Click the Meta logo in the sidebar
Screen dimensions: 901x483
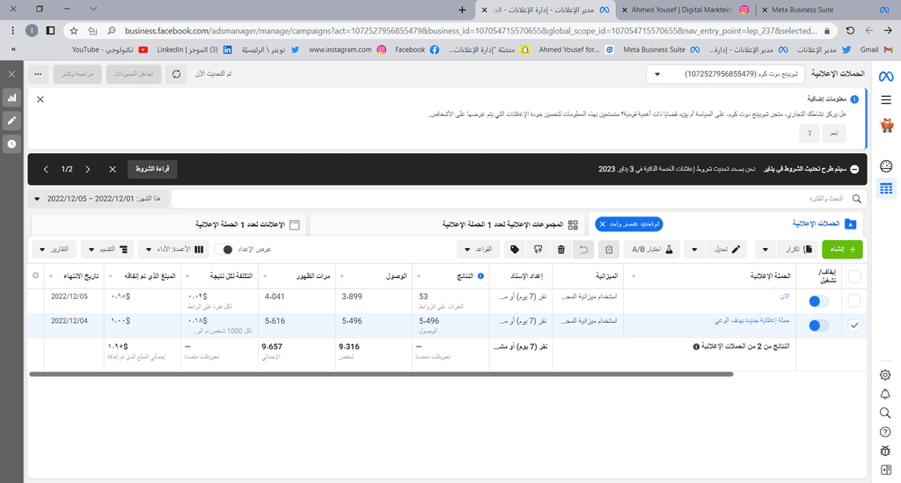pos(885,77)
